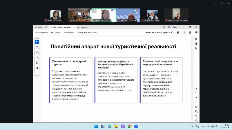
Task: Select Людмила Гохалюк participant thumbnail
Action: tap(128, 15)
